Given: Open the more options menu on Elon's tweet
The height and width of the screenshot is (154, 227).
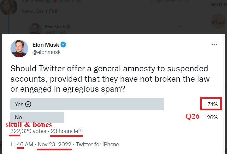Looking at the screenshot, I should [214, 45].
